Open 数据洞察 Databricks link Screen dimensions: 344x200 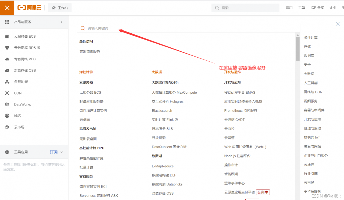point(167,184)
